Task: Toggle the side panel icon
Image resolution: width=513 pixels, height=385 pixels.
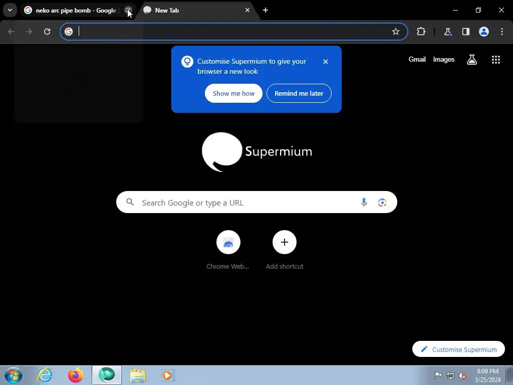Action: [x=465, y=32]
